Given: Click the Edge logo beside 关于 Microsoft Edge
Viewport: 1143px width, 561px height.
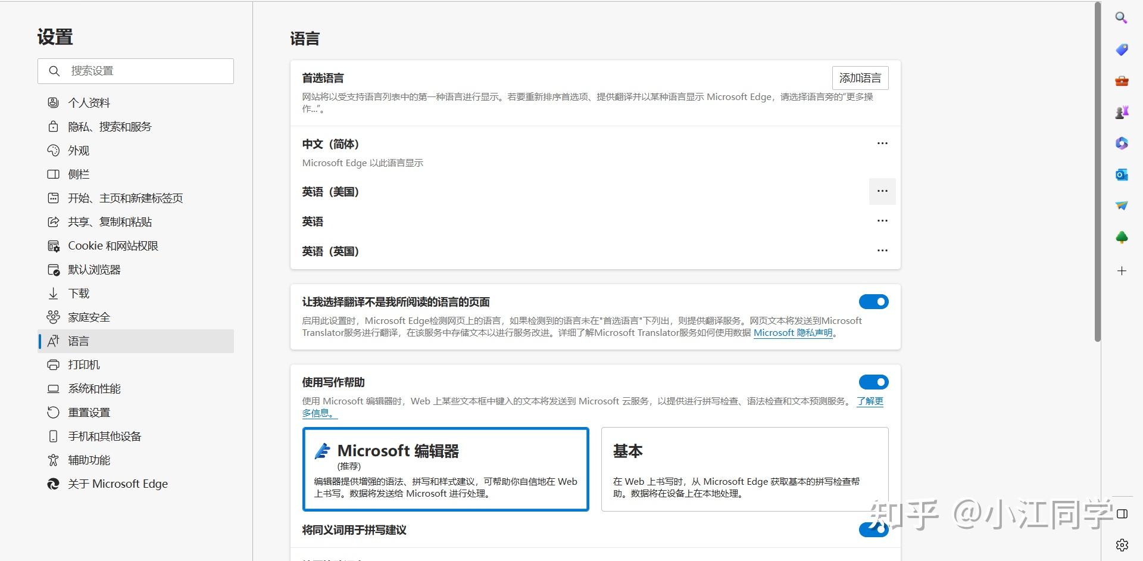Looking at the screenshot, I should tap(53, 484).
